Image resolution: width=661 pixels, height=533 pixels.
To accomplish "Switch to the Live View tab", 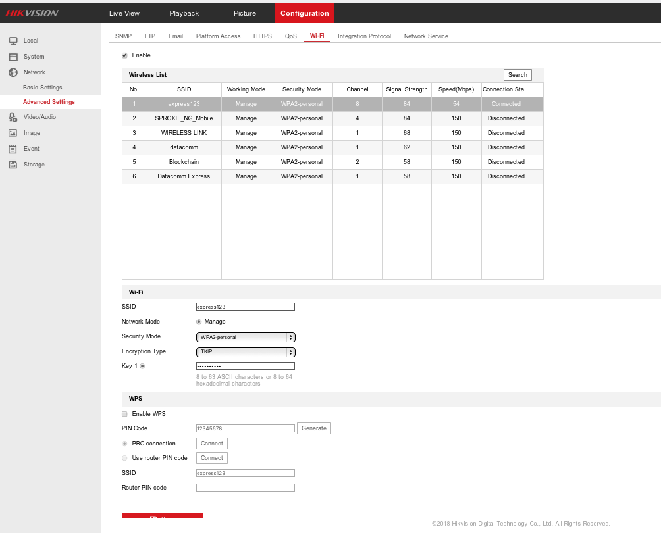I will tap(124, 13).
